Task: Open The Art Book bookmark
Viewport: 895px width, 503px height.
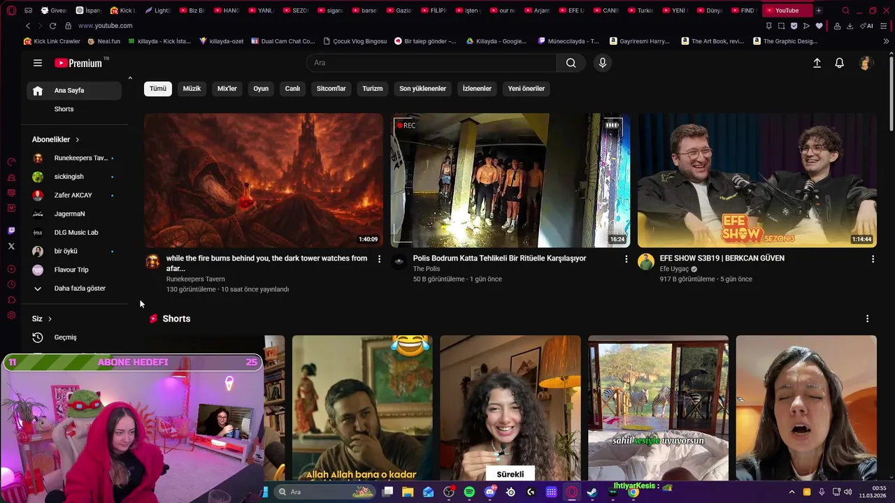Action: pos(712,41)
